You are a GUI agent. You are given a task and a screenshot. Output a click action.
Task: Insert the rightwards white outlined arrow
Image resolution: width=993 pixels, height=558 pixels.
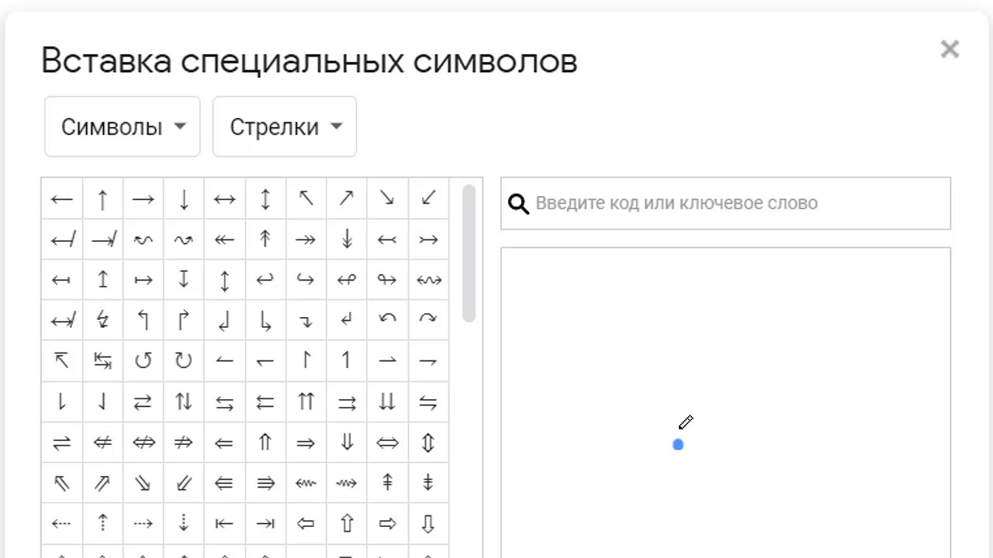387,523
